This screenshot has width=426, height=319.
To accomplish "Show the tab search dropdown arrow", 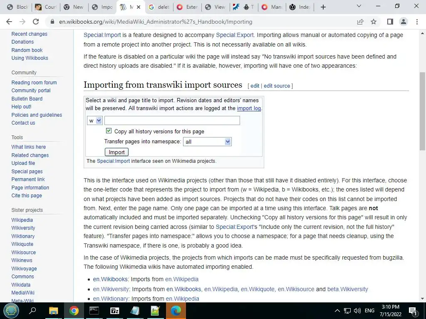I will coord(359,6).
